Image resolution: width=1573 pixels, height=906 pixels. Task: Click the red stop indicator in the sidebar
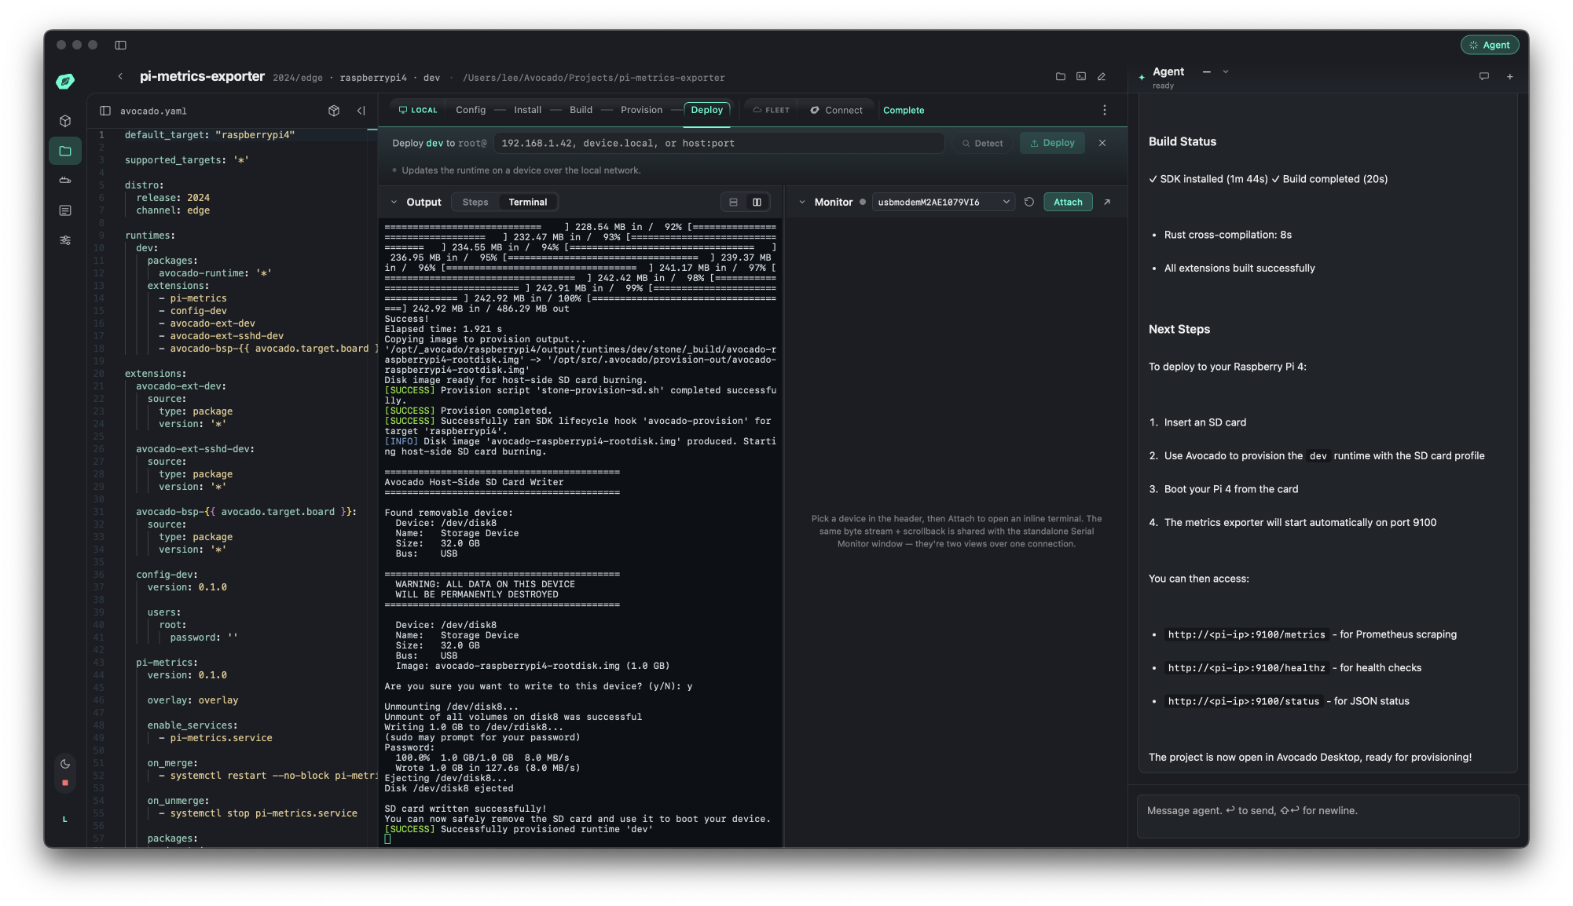(65, 783)
